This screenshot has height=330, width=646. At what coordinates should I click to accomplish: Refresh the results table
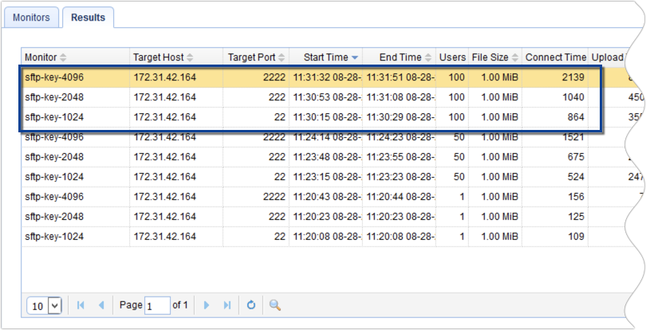(250, 305)
